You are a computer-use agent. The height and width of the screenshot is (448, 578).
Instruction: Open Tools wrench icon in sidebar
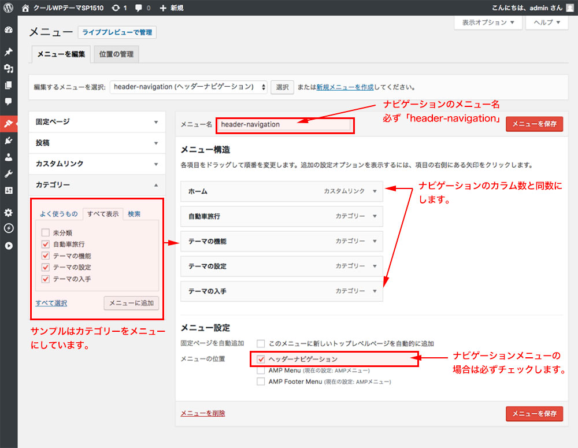[9, 173]
